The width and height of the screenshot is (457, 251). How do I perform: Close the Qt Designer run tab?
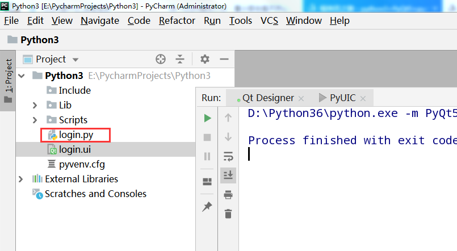[x=301, y=99]
